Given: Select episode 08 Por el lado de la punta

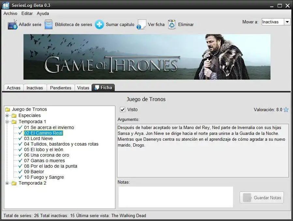Looking at the screenshot, I should (x=51, y=166).
